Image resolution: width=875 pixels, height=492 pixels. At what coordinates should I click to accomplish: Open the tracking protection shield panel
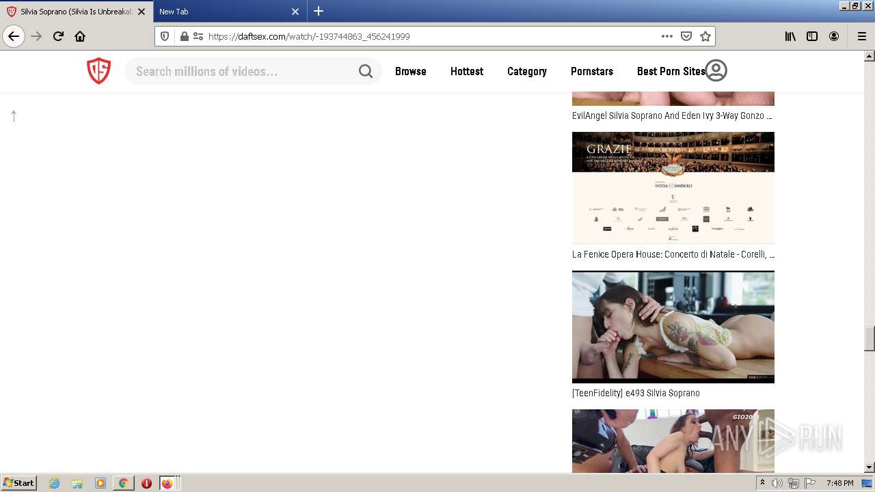pyautogui.click(x=165, y=36)
